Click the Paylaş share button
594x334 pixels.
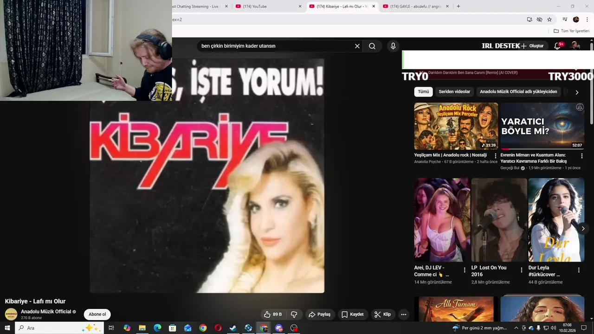coord(320,314)
